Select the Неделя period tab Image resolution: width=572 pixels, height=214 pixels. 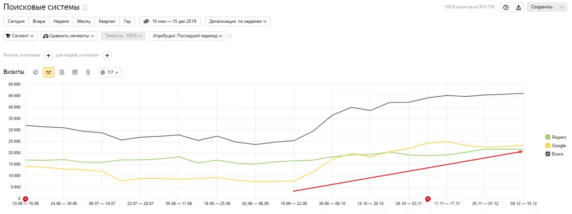[61, 21]
